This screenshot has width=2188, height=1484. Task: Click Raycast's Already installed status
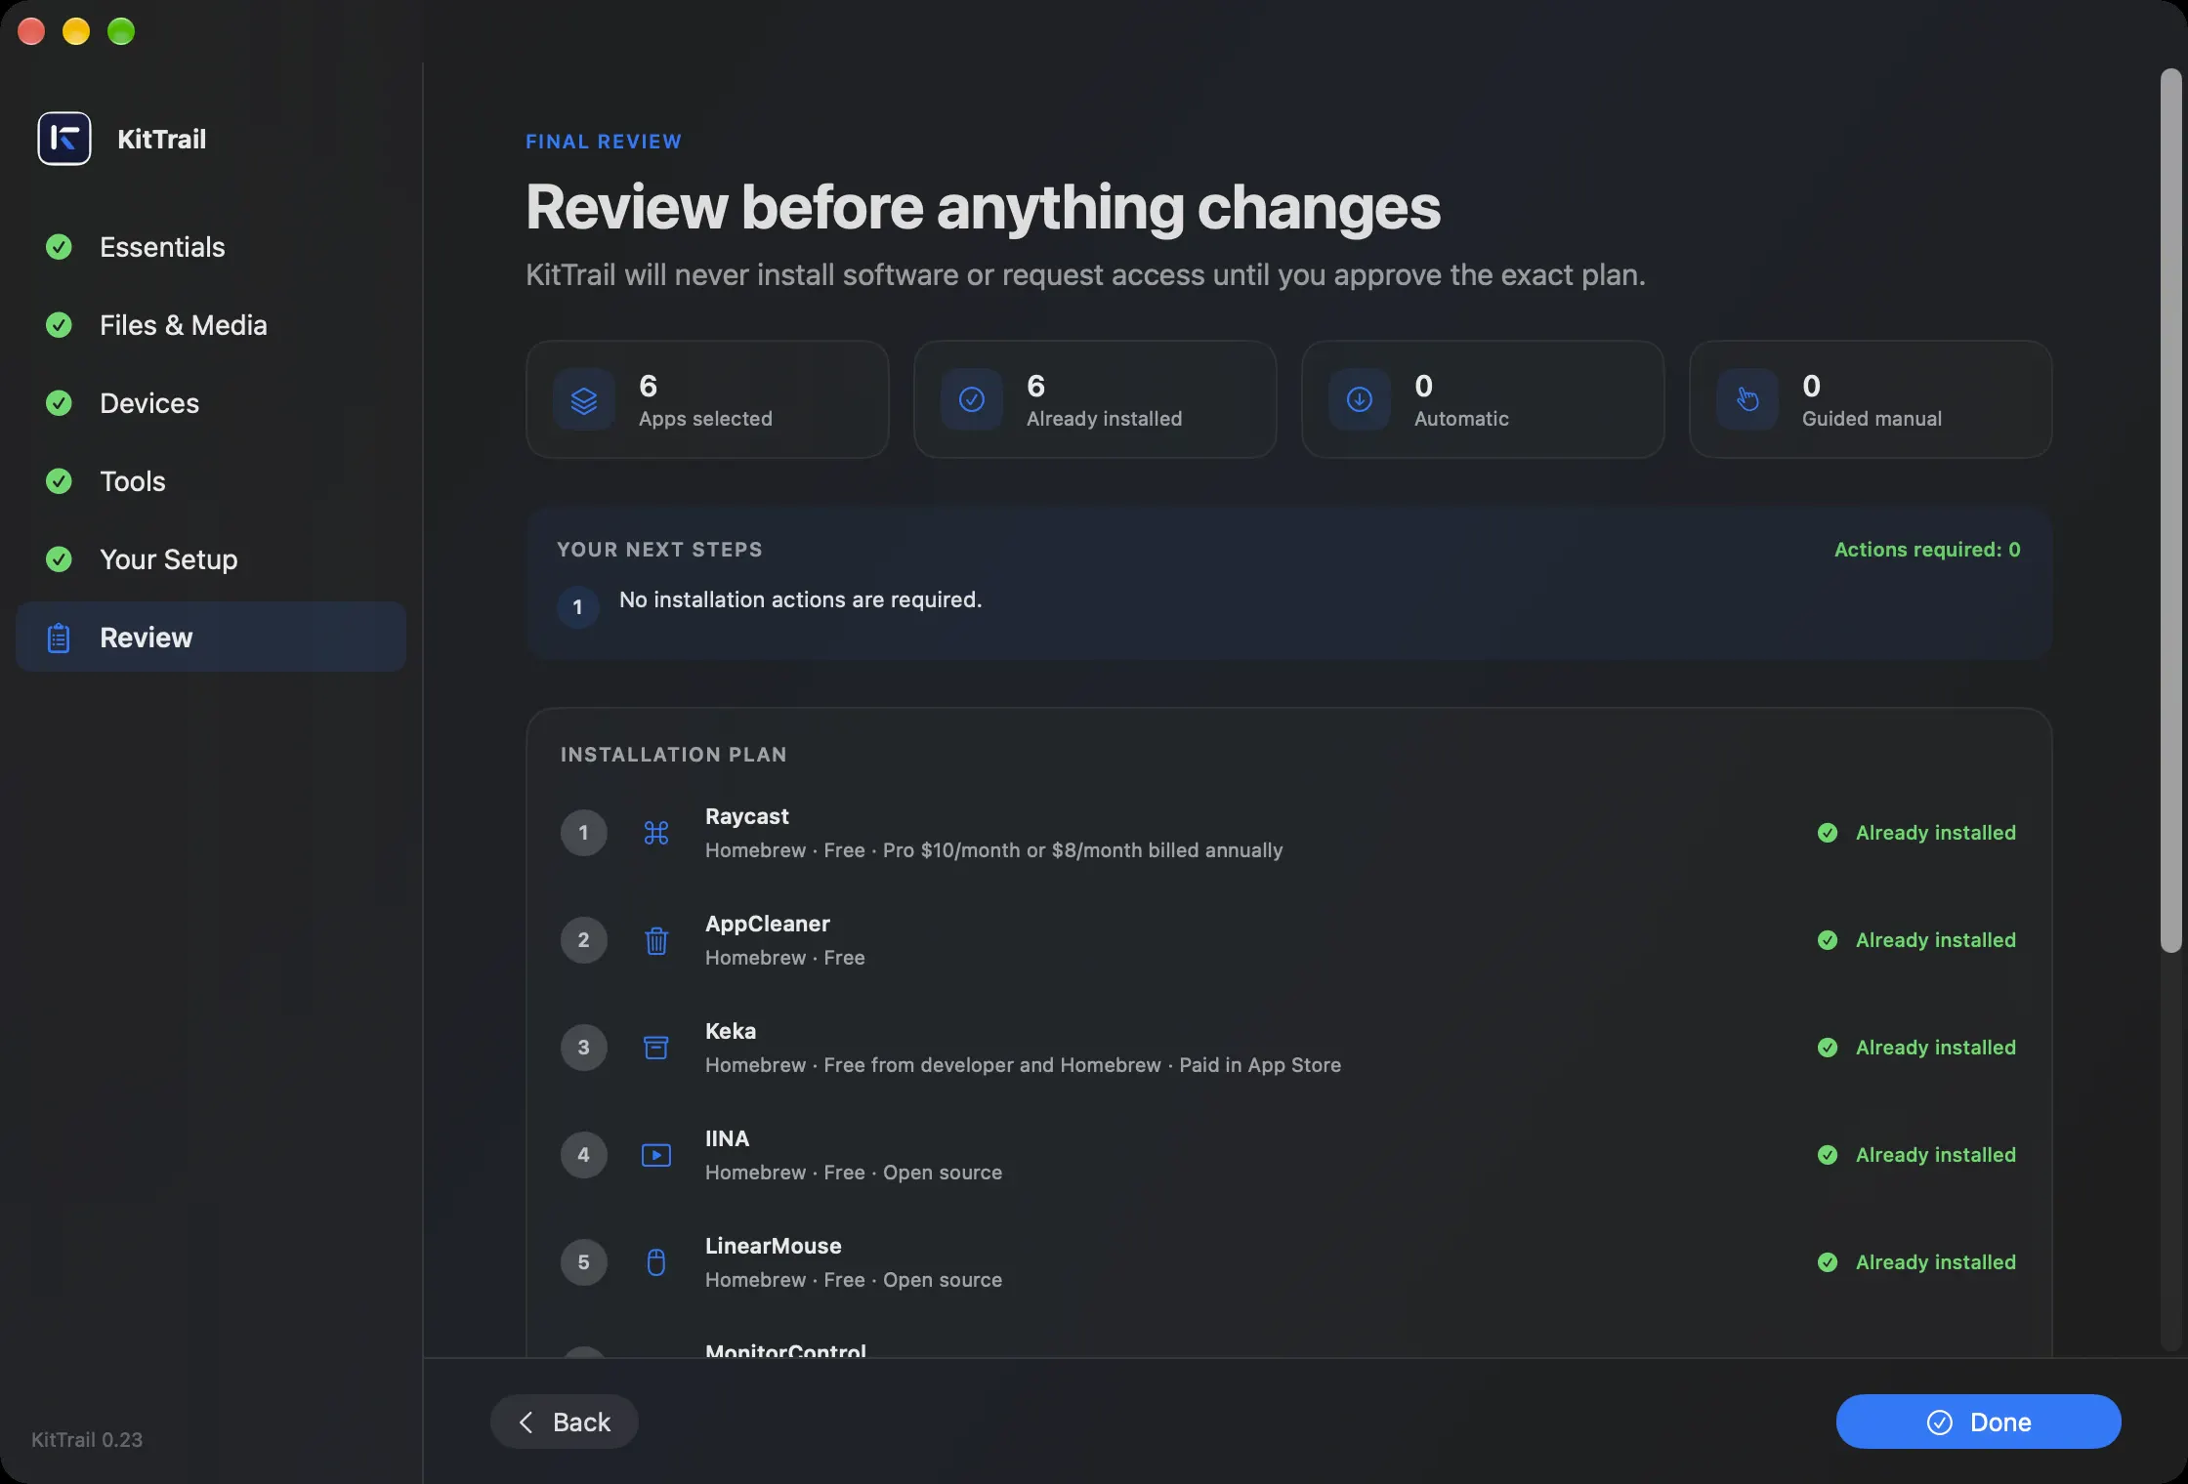coord(1916,833)
